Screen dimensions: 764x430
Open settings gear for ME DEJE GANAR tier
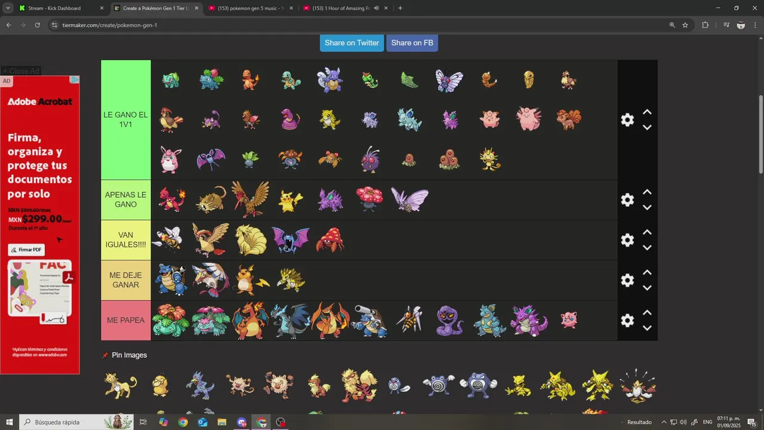[x=627, y=280]
